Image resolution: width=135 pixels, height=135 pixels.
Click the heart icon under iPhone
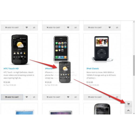coord(68,97)
